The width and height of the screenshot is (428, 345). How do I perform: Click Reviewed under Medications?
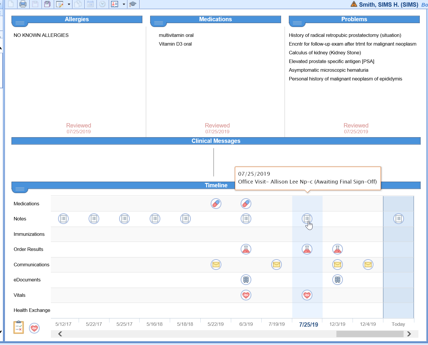pyautogui.click(x=217, y=125)
